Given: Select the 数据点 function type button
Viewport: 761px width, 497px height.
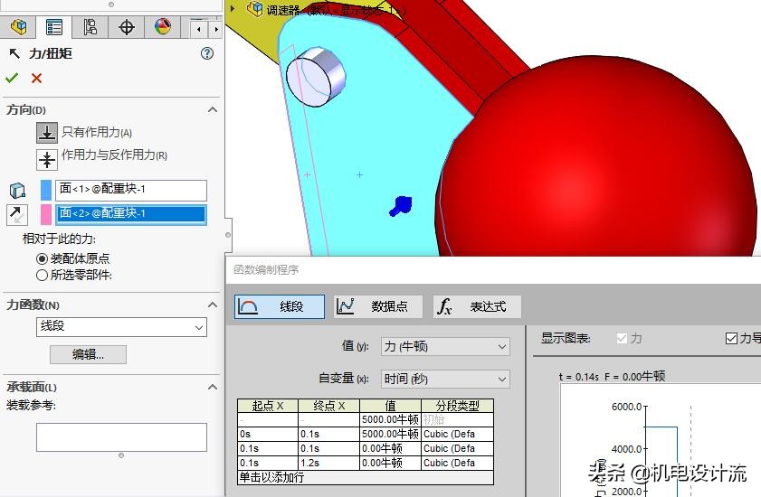Looking at the screenshot, I should click(378, 306).
